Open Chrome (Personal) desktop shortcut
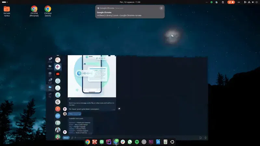The image size is (260, 146). pos(34,11)
